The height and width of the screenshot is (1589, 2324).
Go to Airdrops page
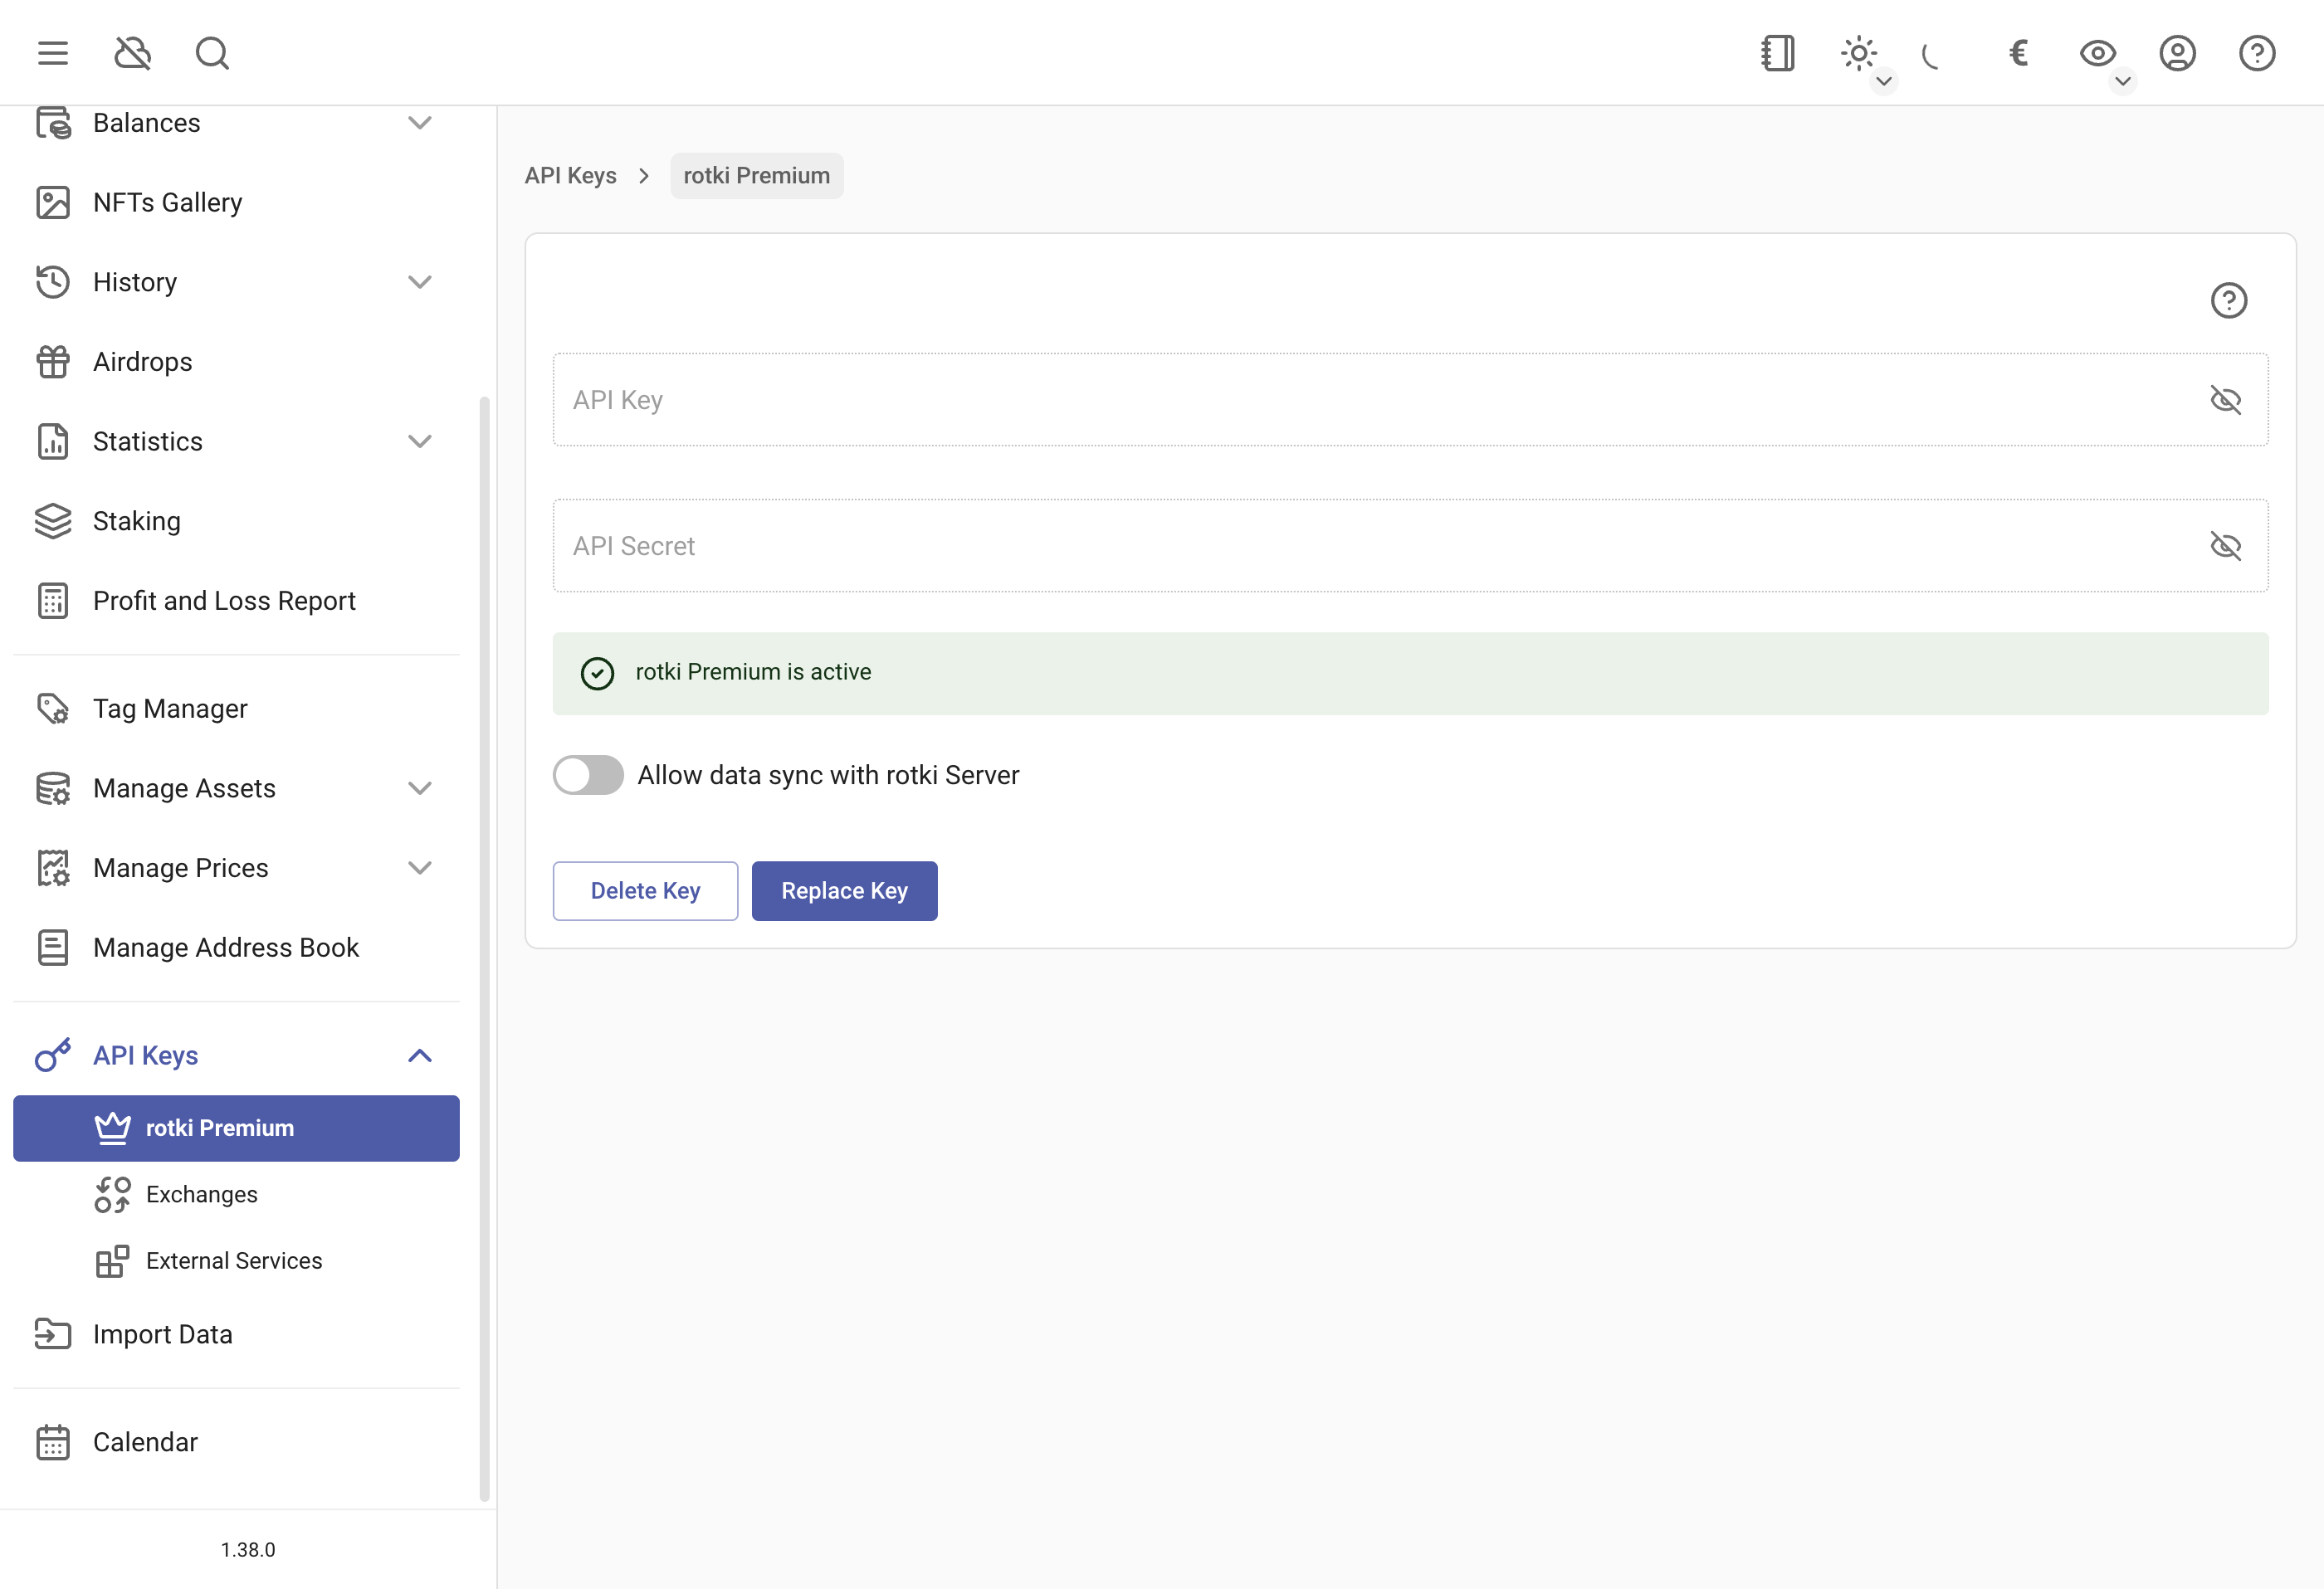pyautogui.click(x=236, y=362)
